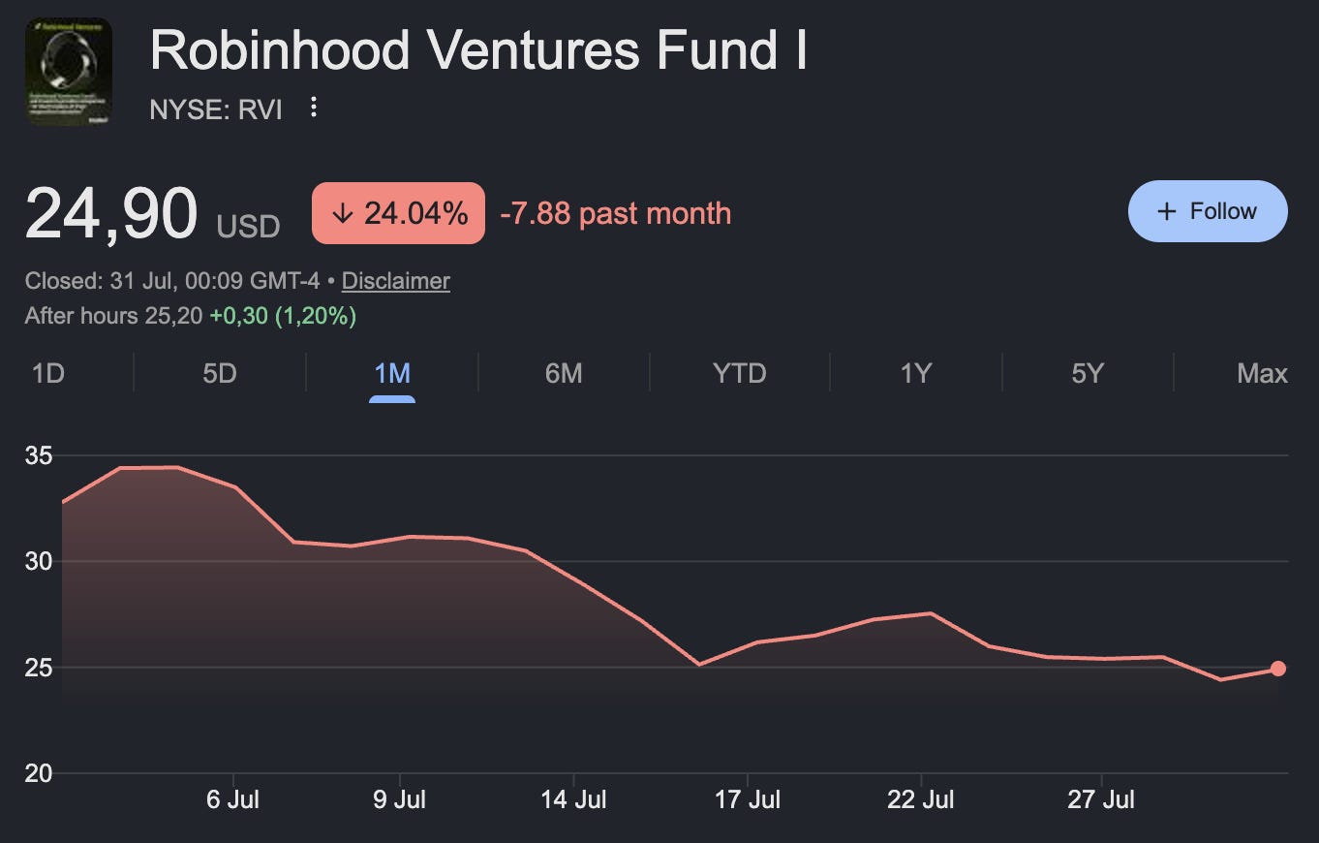
Task: Click the -7.88 past month text
Action: pos(615,213)
